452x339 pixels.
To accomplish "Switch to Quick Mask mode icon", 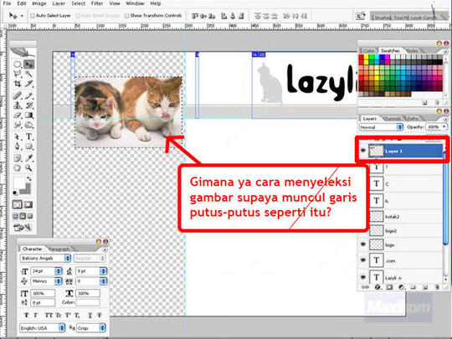I will (28, 205).
